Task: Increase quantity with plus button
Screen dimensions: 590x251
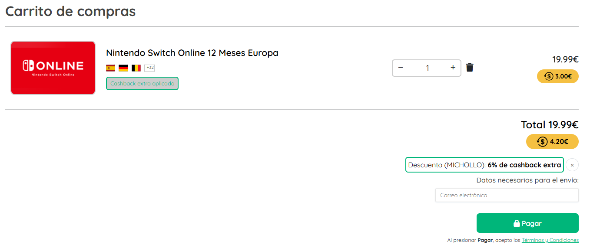Action: click(x=453, y=68)
